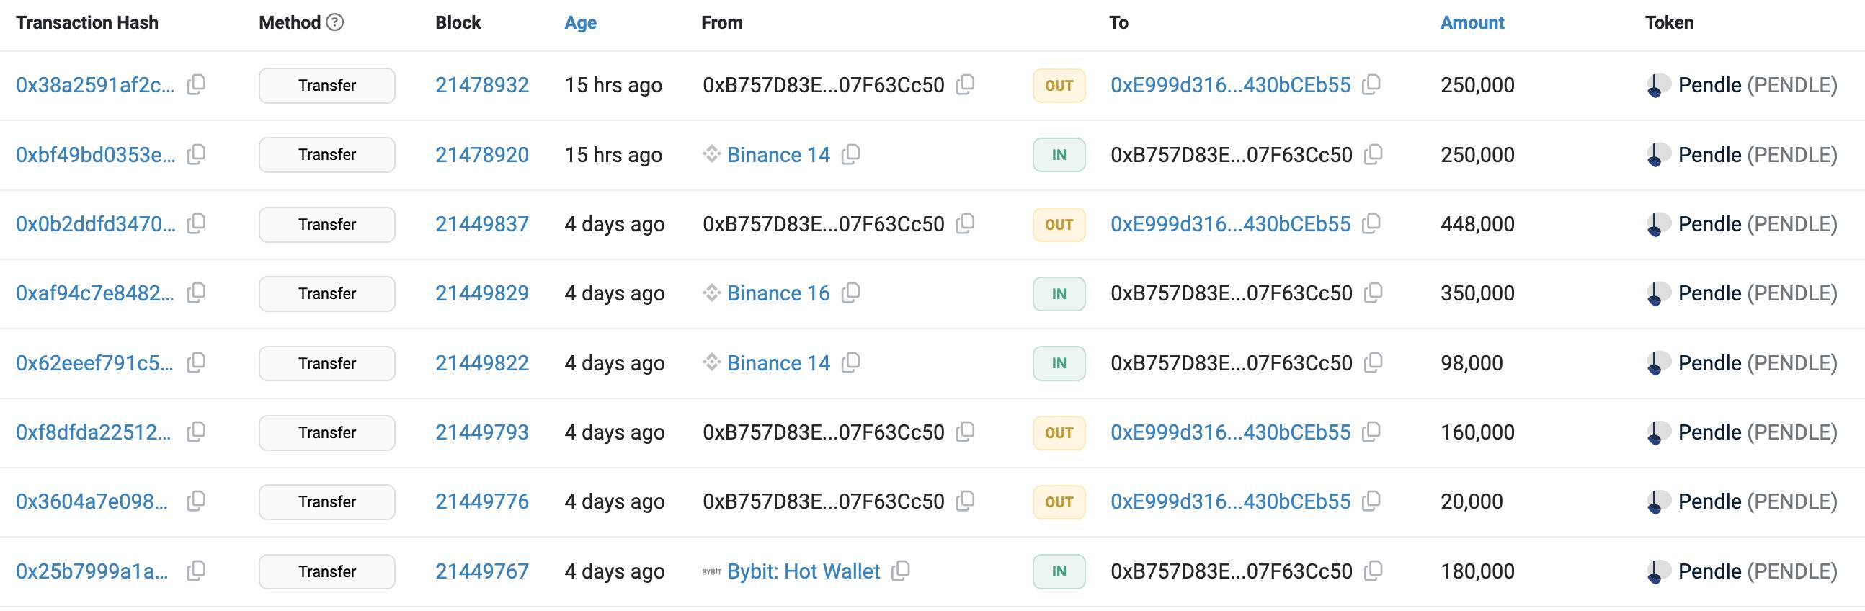Click the OUT badge in block 21449793 row
This screenshot has width=1865, height=611.
tap(1059, 432)
